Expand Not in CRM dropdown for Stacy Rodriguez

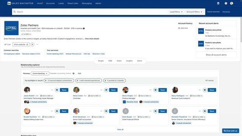[x=196, y=96]
